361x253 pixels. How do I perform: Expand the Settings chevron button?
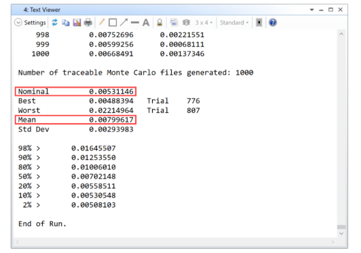(x=18, y=22)
